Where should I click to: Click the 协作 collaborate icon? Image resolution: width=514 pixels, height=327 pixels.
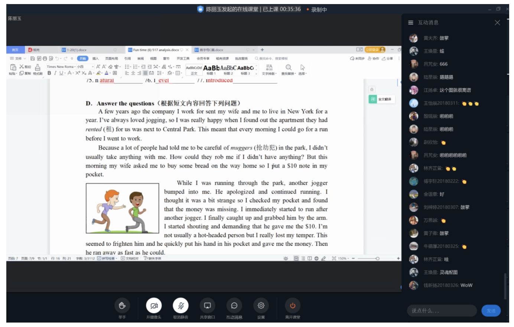373,59
